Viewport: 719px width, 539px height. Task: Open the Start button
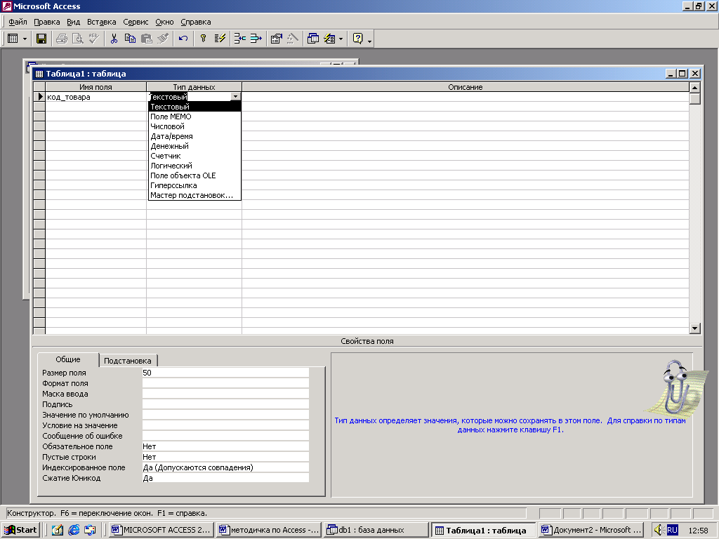tap(20, 530)
